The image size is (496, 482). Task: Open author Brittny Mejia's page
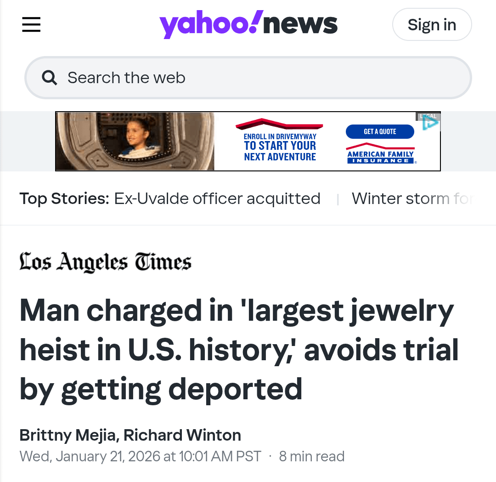68,435
